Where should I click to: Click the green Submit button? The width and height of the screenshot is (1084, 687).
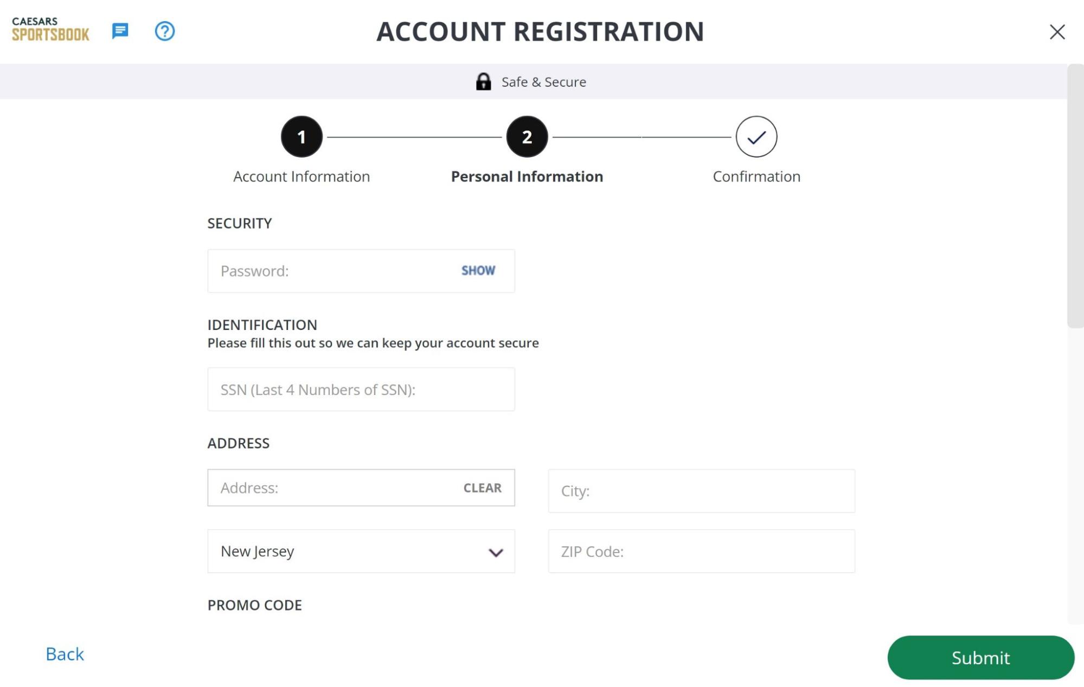pyautogui.click(x=980, y=657)
